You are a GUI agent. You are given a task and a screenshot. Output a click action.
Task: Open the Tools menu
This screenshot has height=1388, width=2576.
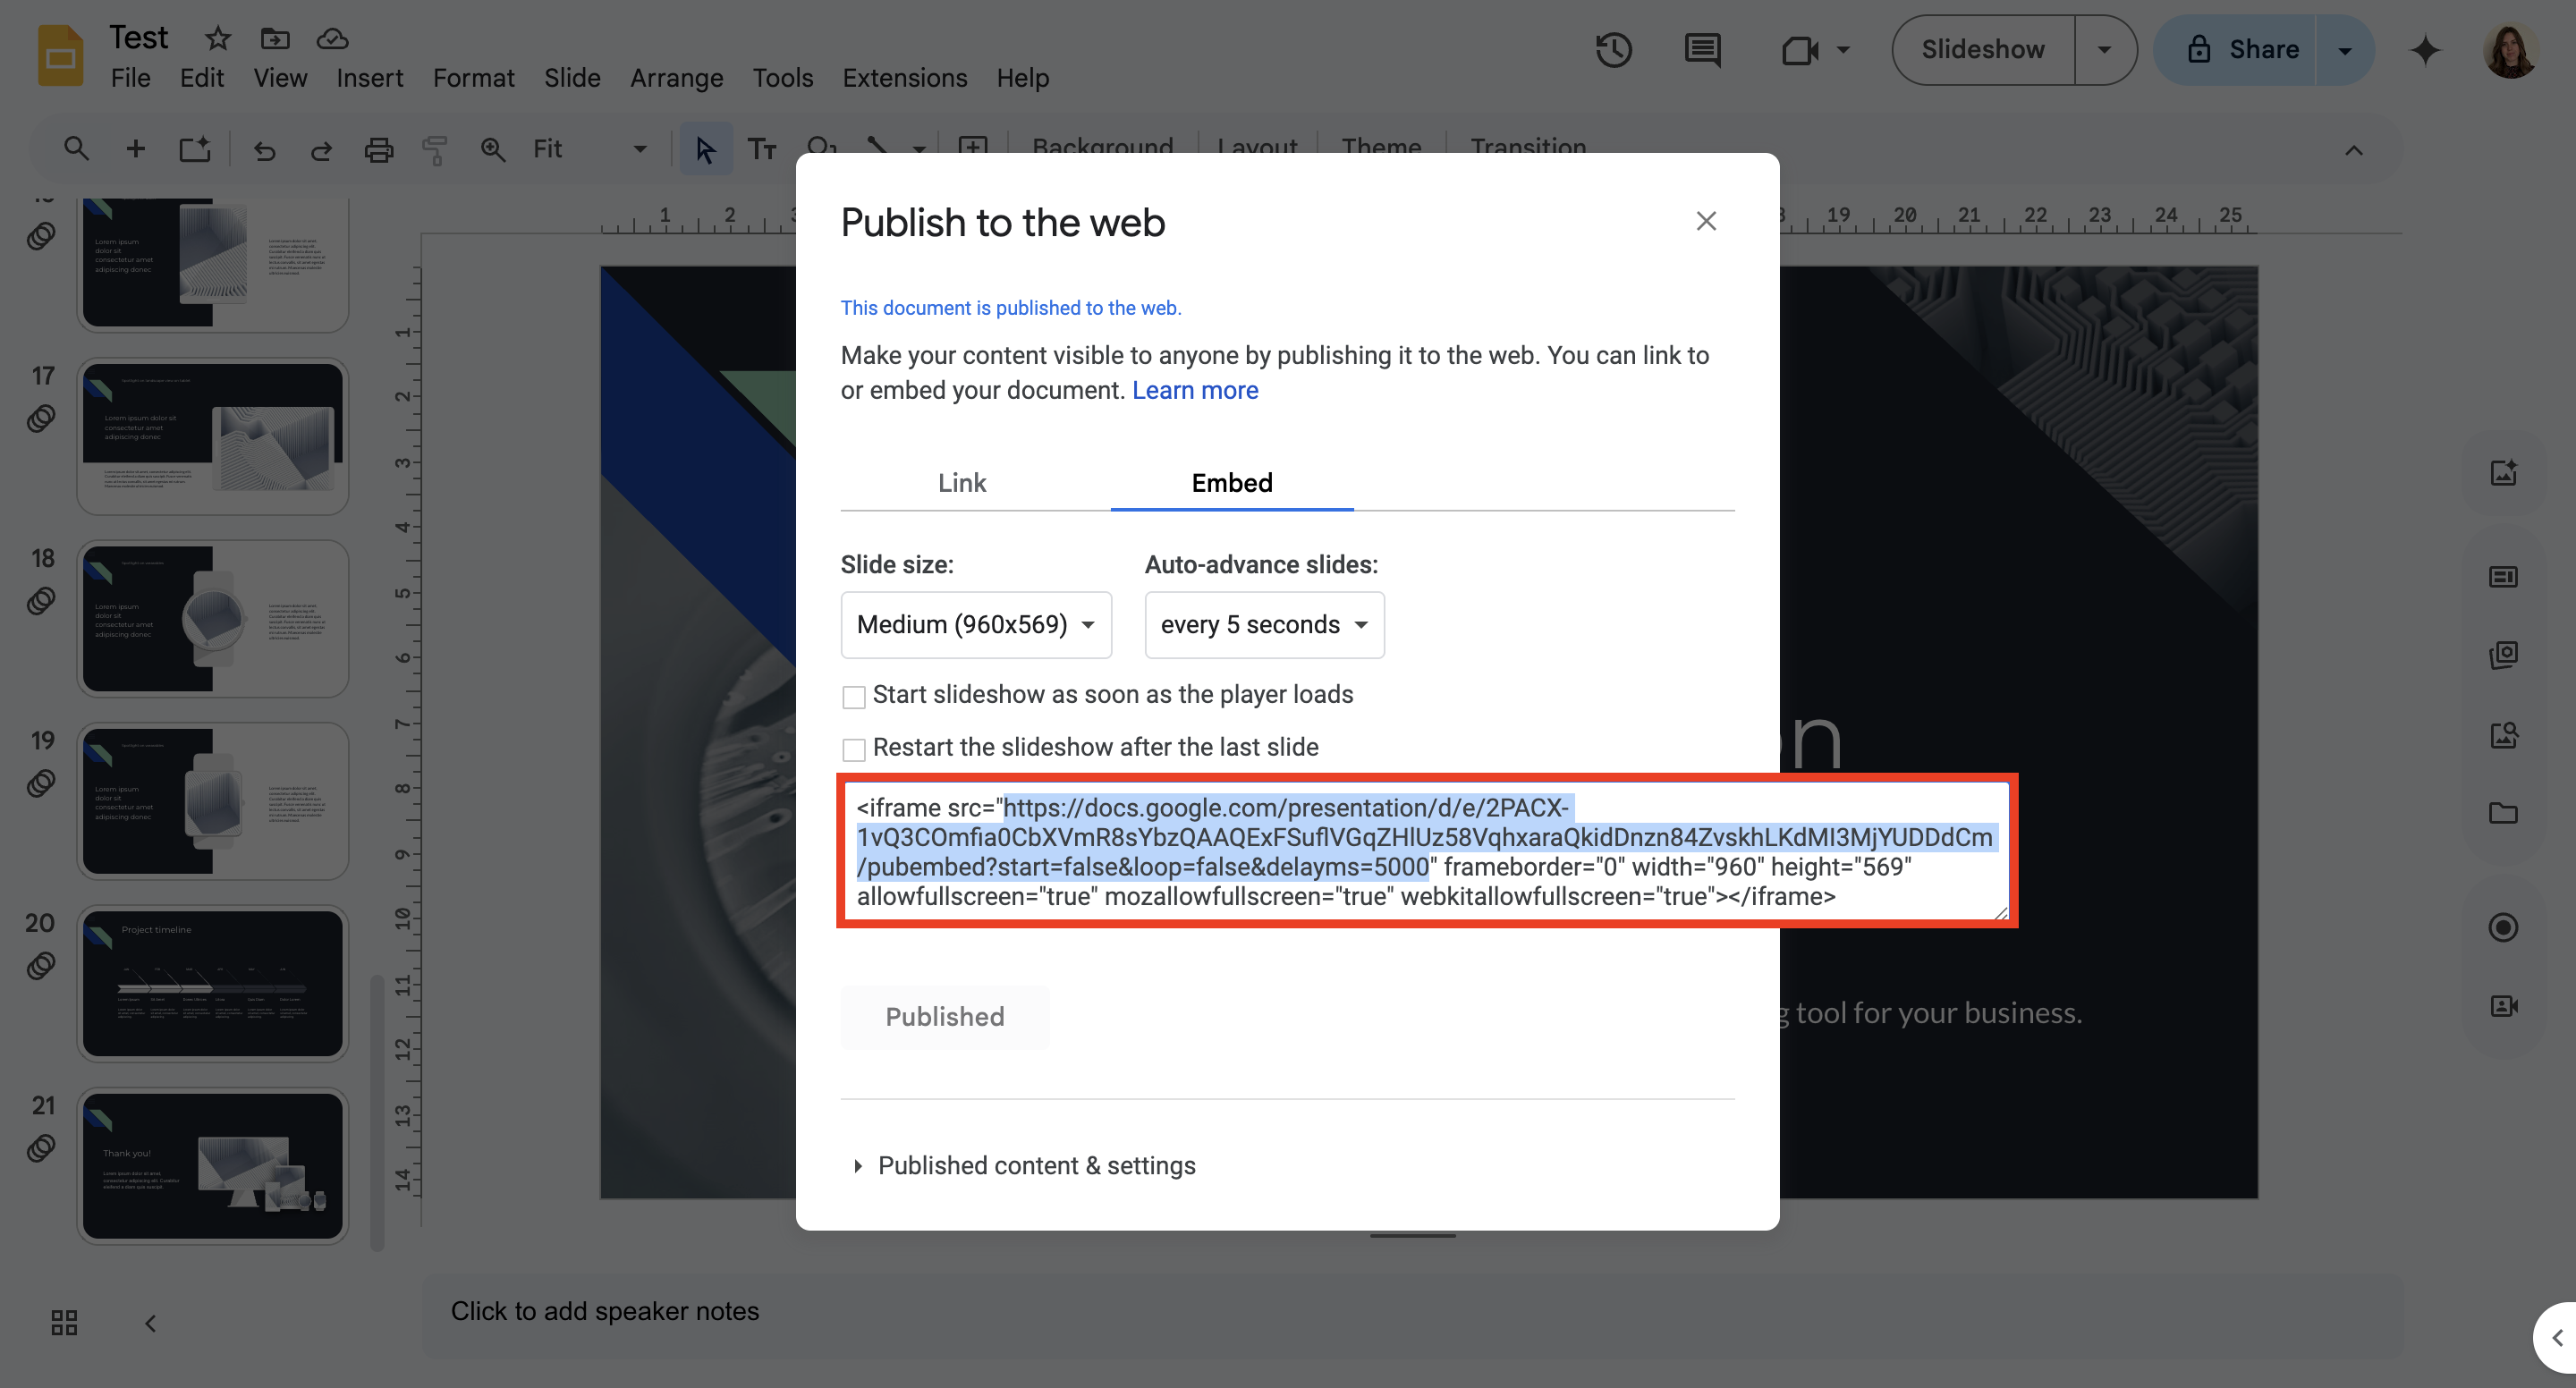pyautogui.click(x=782, y=77)
